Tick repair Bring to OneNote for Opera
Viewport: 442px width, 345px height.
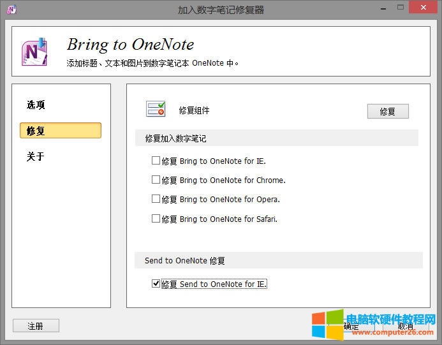tap(156, 199)
